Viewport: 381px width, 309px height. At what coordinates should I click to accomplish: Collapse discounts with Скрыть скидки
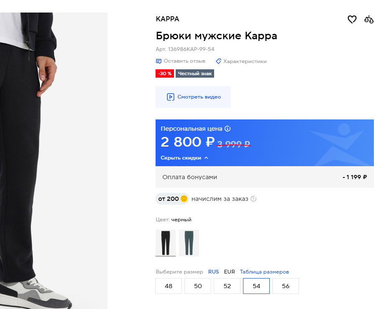pyautogui.click(x=184, y=158)
